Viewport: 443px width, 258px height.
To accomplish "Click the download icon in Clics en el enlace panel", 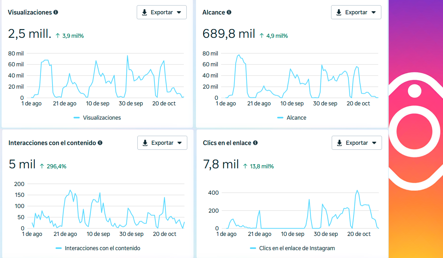I will coord(339,143).
